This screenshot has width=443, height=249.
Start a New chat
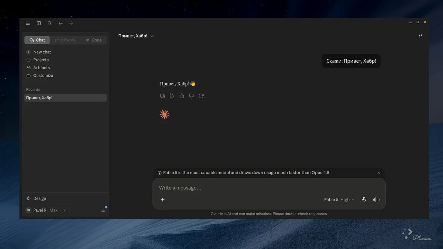point(38,52)
